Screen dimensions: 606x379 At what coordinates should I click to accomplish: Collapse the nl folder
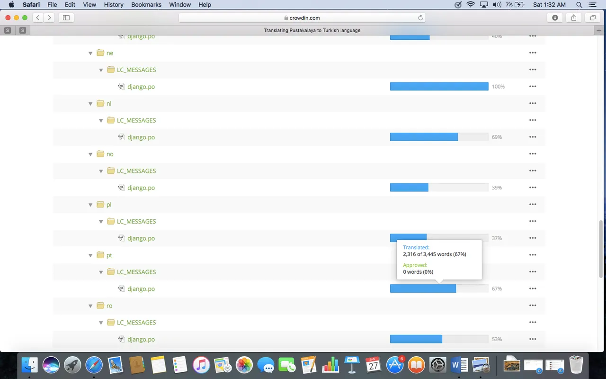tap(90, 104)
